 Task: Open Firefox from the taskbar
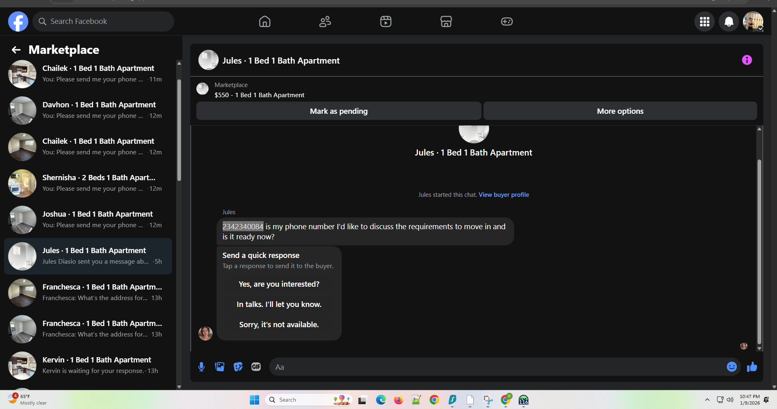[399, 400]
